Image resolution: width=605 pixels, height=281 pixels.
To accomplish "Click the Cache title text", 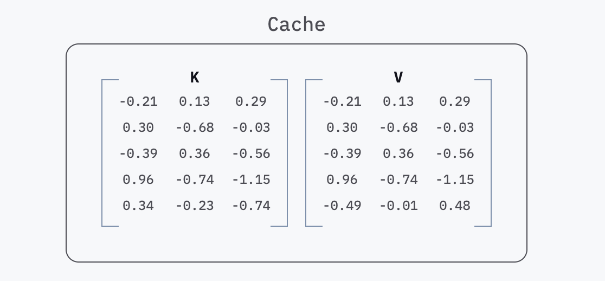I will (x=297, y=25).
